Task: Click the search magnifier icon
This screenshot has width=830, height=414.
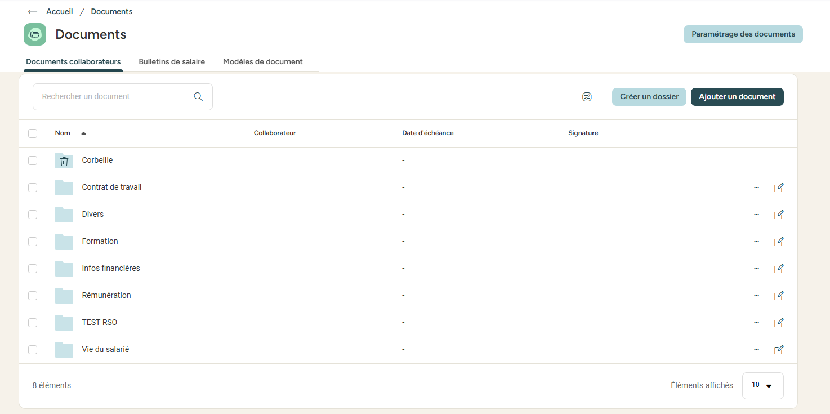Action: (198, 97)
